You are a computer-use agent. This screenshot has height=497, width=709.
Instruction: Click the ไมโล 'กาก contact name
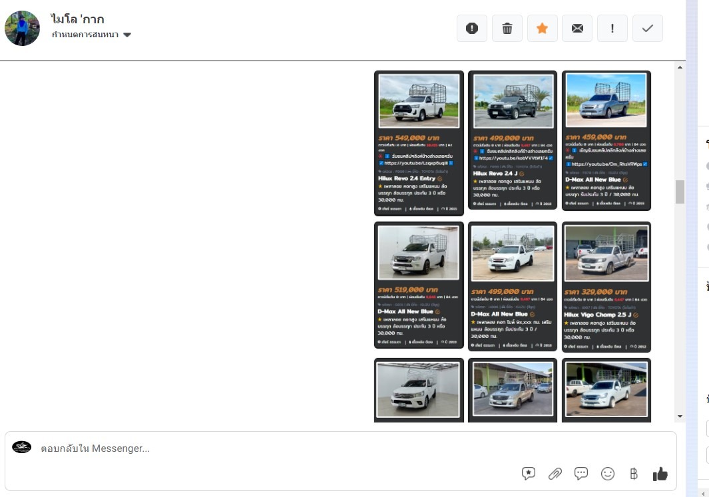pos(78,19)
